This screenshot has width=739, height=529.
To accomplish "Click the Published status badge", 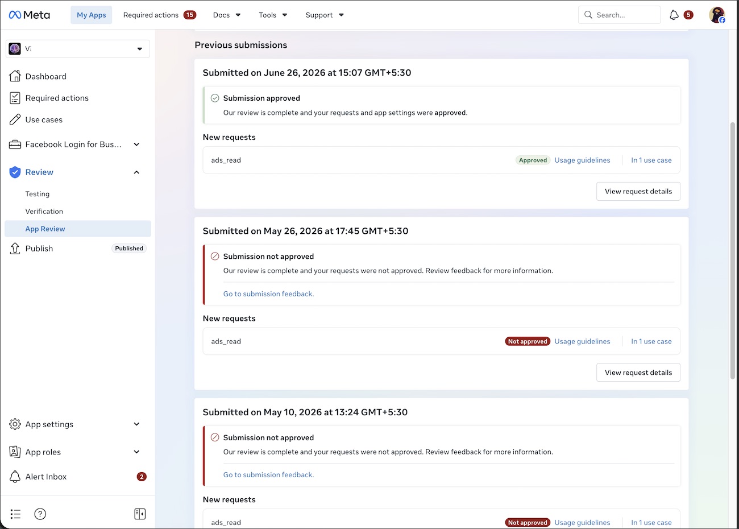I will [129, 249].
